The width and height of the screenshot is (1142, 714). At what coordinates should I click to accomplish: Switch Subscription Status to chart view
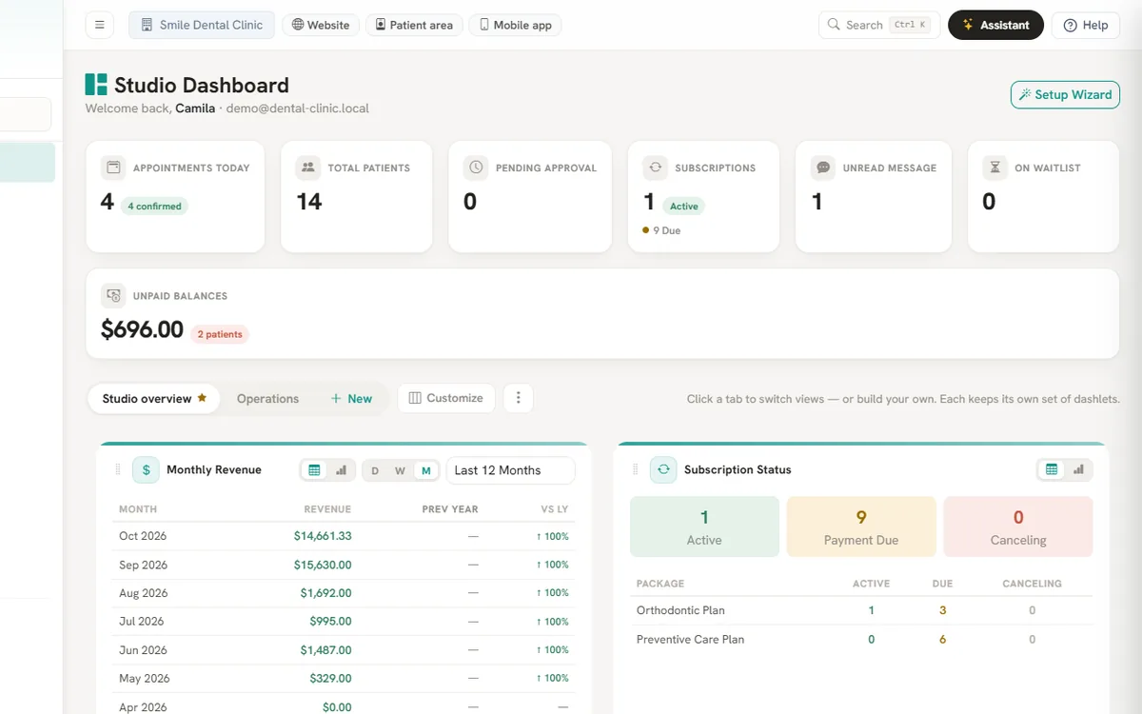tap(1078, 469)
